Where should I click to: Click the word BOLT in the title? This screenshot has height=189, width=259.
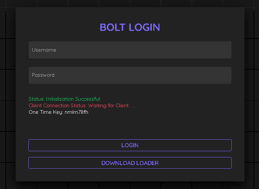[113, 27]
